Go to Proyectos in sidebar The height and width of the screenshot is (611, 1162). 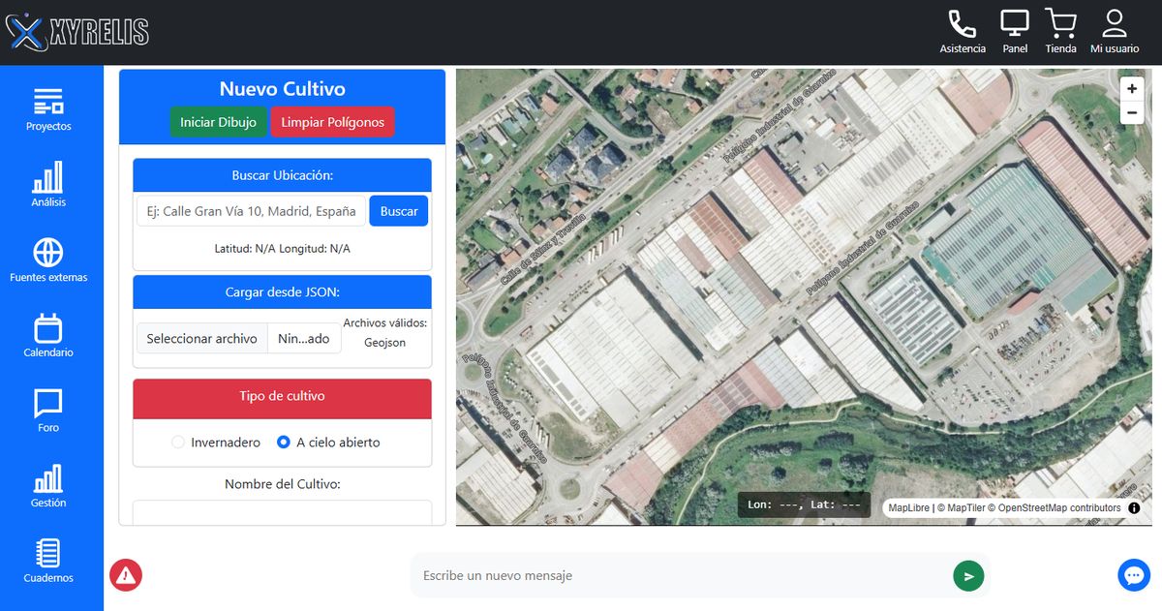click(x=48, y=110)
